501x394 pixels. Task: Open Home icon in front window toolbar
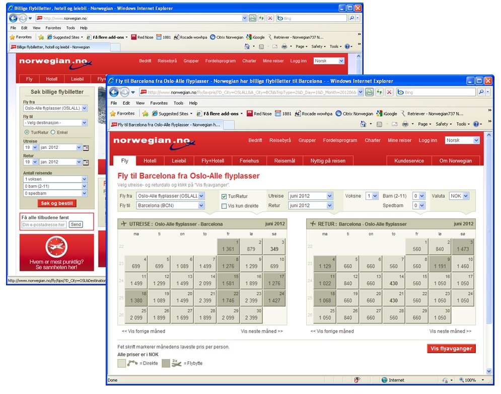pyautogui.click(x=364, y=124)
